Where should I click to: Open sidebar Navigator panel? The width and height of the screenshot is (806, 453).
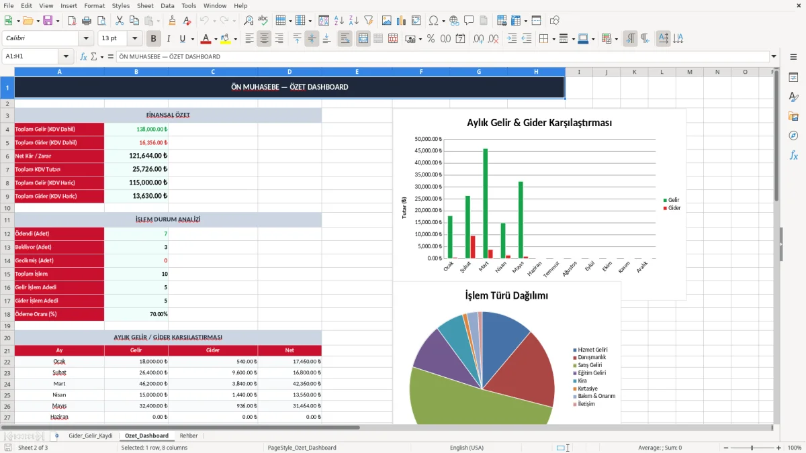point(793,136)
